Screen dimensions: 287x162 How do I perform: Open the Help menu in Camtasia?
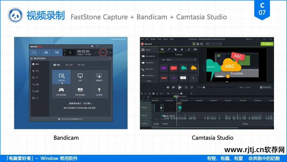pyautogui.click(x=171, y=39)
